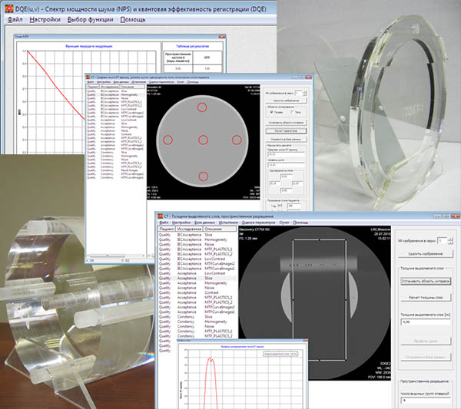461x409 pixels.
Task: Click the right red ROI circle on phantom
Action: pyautogui.click(x=237, y=140)
